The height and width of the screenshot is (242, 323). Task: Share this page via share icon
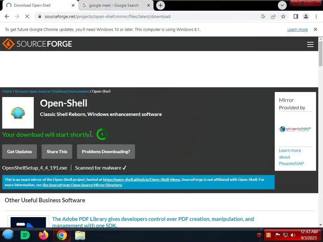pos(273,16)
